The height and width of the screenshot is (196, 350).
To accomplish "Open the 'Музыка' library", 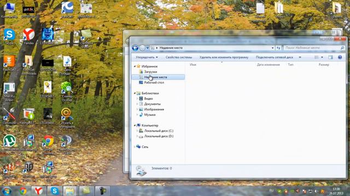I will click(149, 115).
